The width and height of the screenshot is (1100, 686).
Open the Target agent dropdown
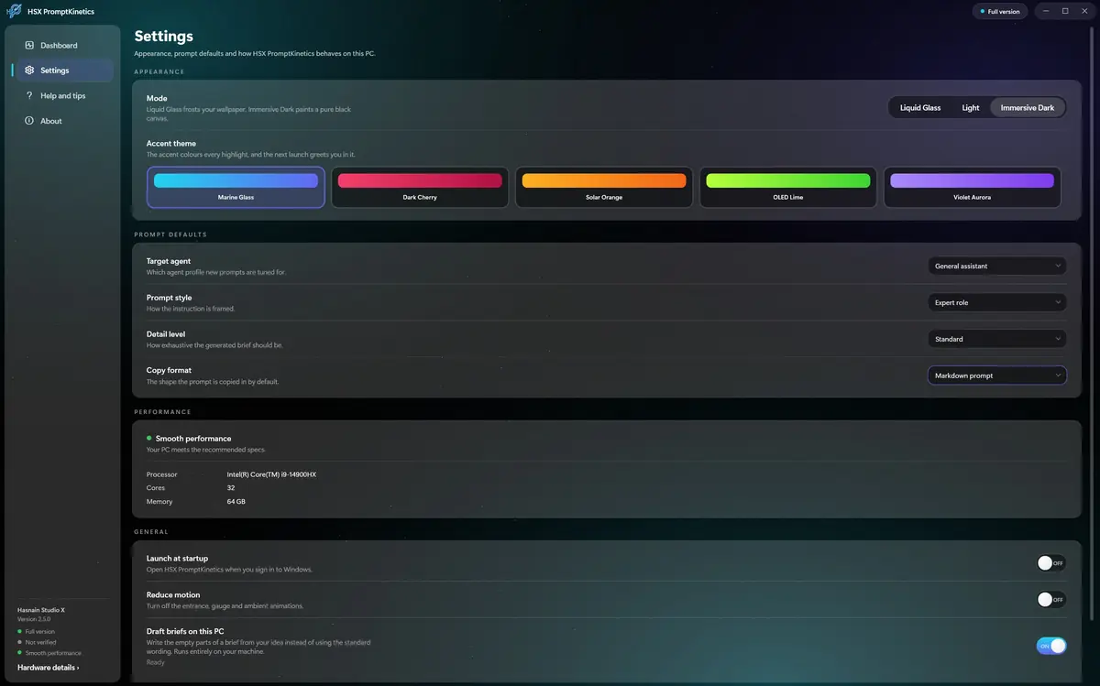997,266
